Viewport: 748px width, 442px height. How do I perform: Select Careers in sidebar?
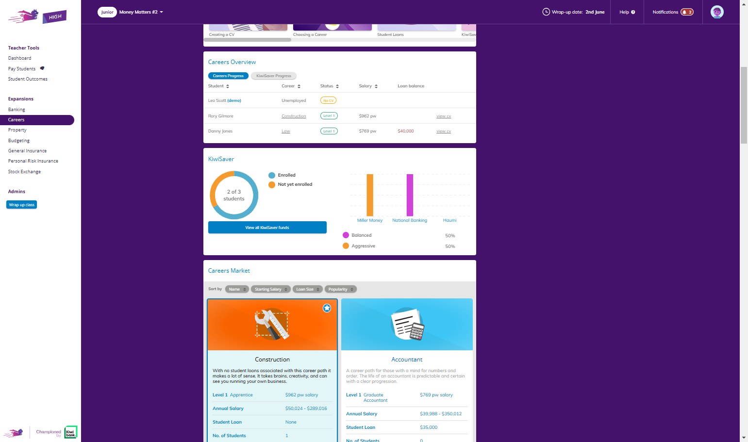(37, 120)
